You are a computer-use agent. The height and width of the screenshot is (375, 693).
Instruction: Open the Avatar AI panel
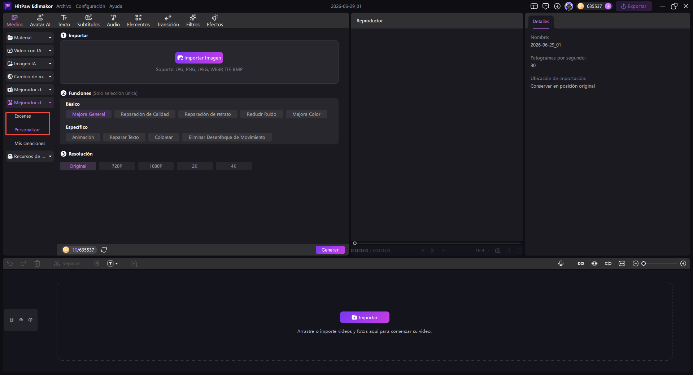[40, 21]
